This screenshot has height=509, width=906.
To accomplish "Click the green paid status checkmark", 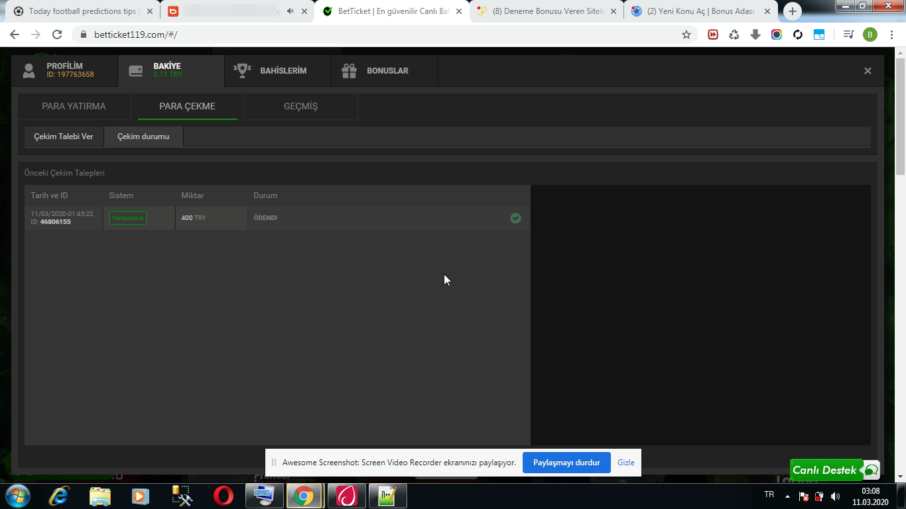I will click(x=515, y=218).
